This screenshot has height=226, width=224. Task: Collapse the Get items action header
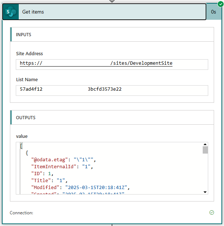110,12
